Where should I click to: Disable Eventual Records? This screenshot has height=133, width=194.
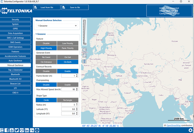[46, 71]
